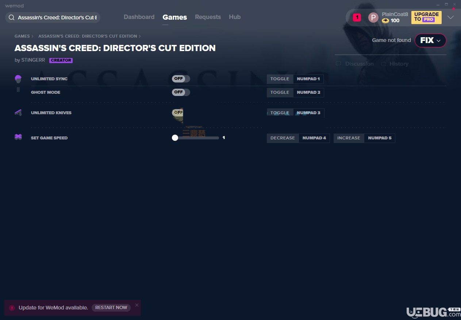This screenshot has height=320, width=461.
Task: Enable Ghost Mode switch
Action: click(x=181, y=92)
